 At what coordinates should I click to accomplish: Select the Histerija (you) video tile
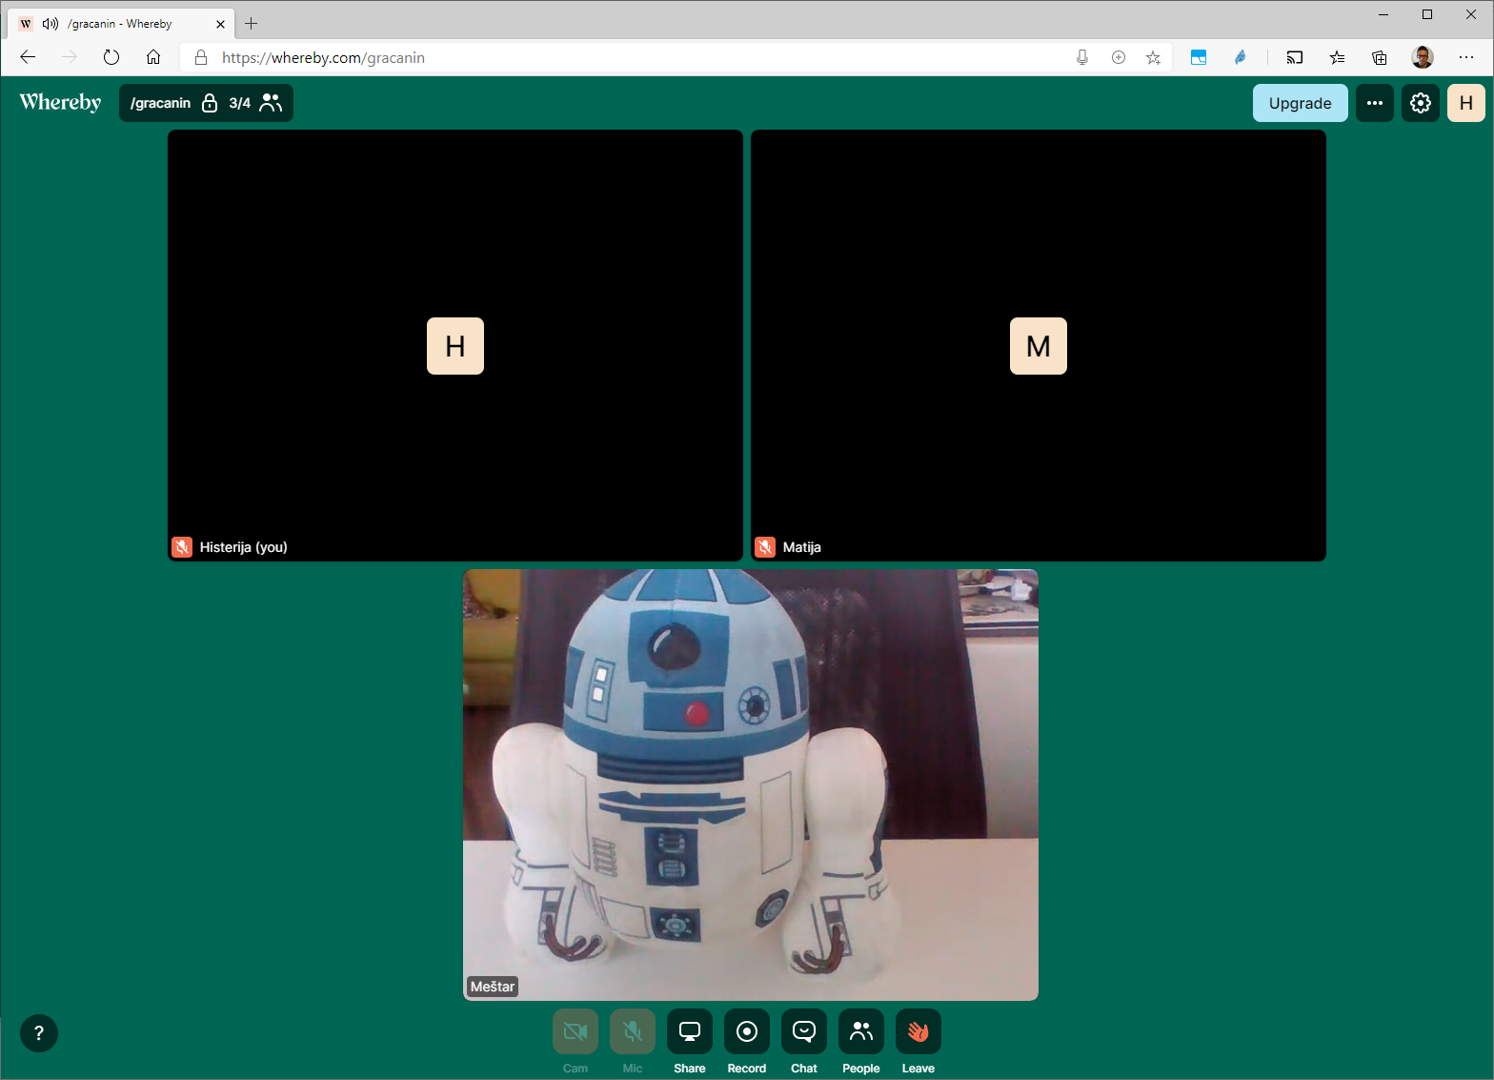(455, 345)
